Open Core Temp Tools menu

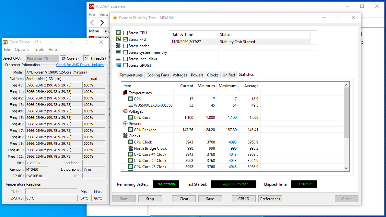pos(39,50)
